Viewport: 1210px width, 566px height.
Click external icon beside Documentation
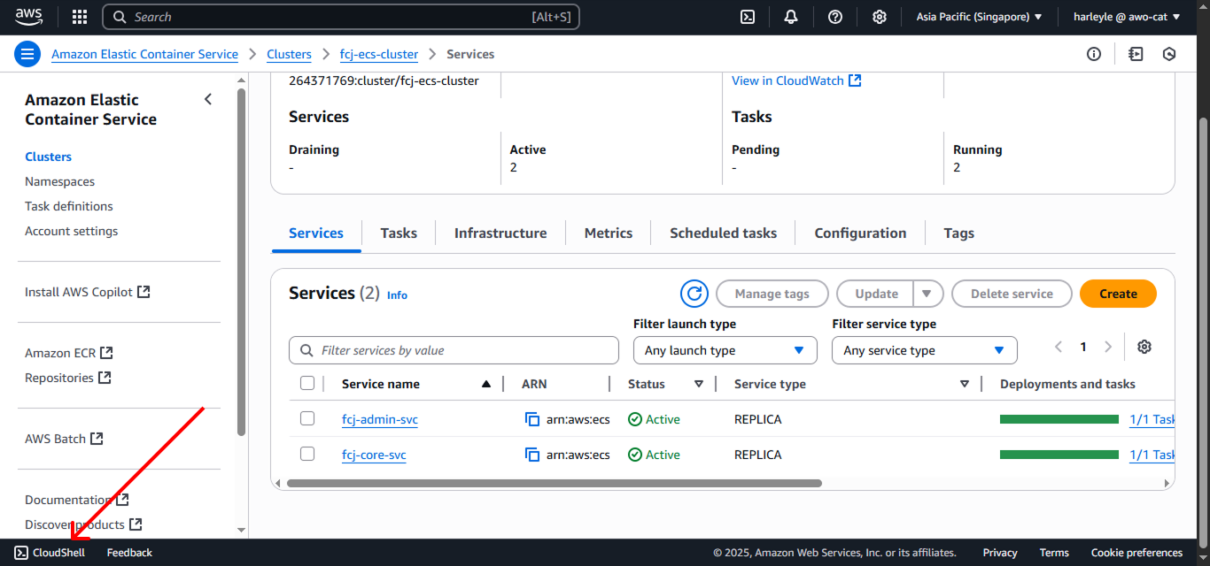pyautogui.click(x=122, y=500)
